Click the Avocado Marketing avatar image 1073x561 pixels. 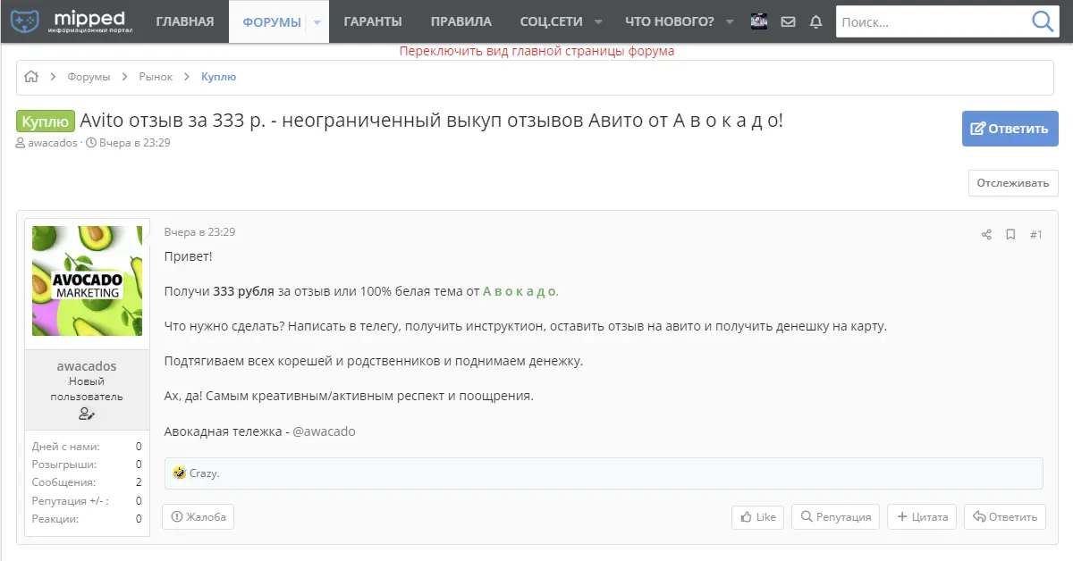pos(87,280)
